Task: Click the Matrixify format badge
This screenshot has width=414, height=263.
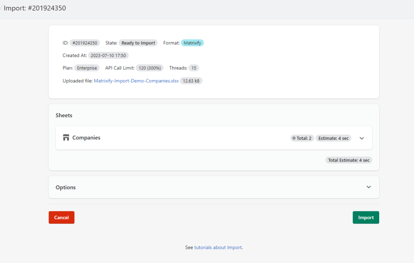Action: [192, 42]
